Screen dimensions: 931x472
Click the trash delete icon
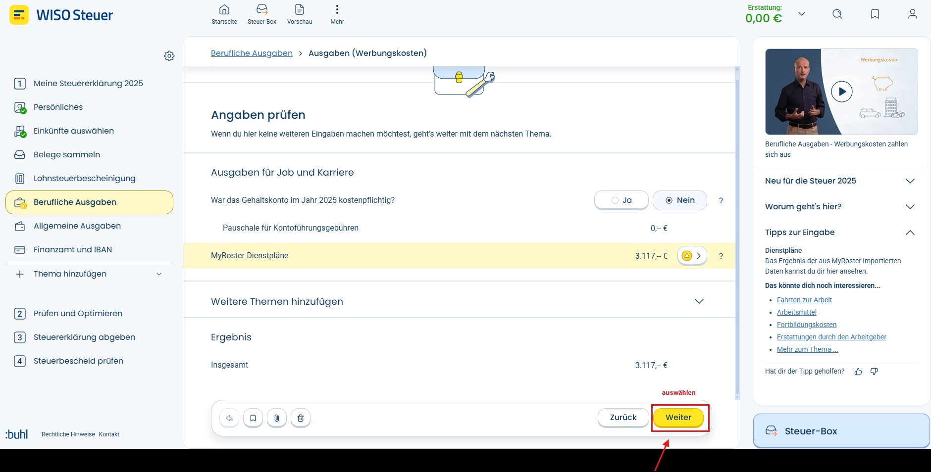(301, 418)
